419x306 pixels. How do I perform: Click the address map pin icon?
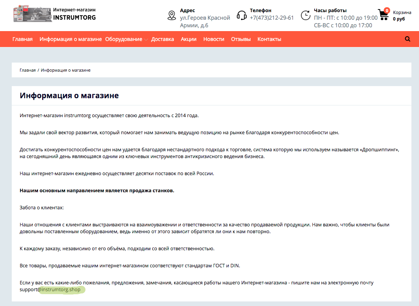tap(172, 16)
